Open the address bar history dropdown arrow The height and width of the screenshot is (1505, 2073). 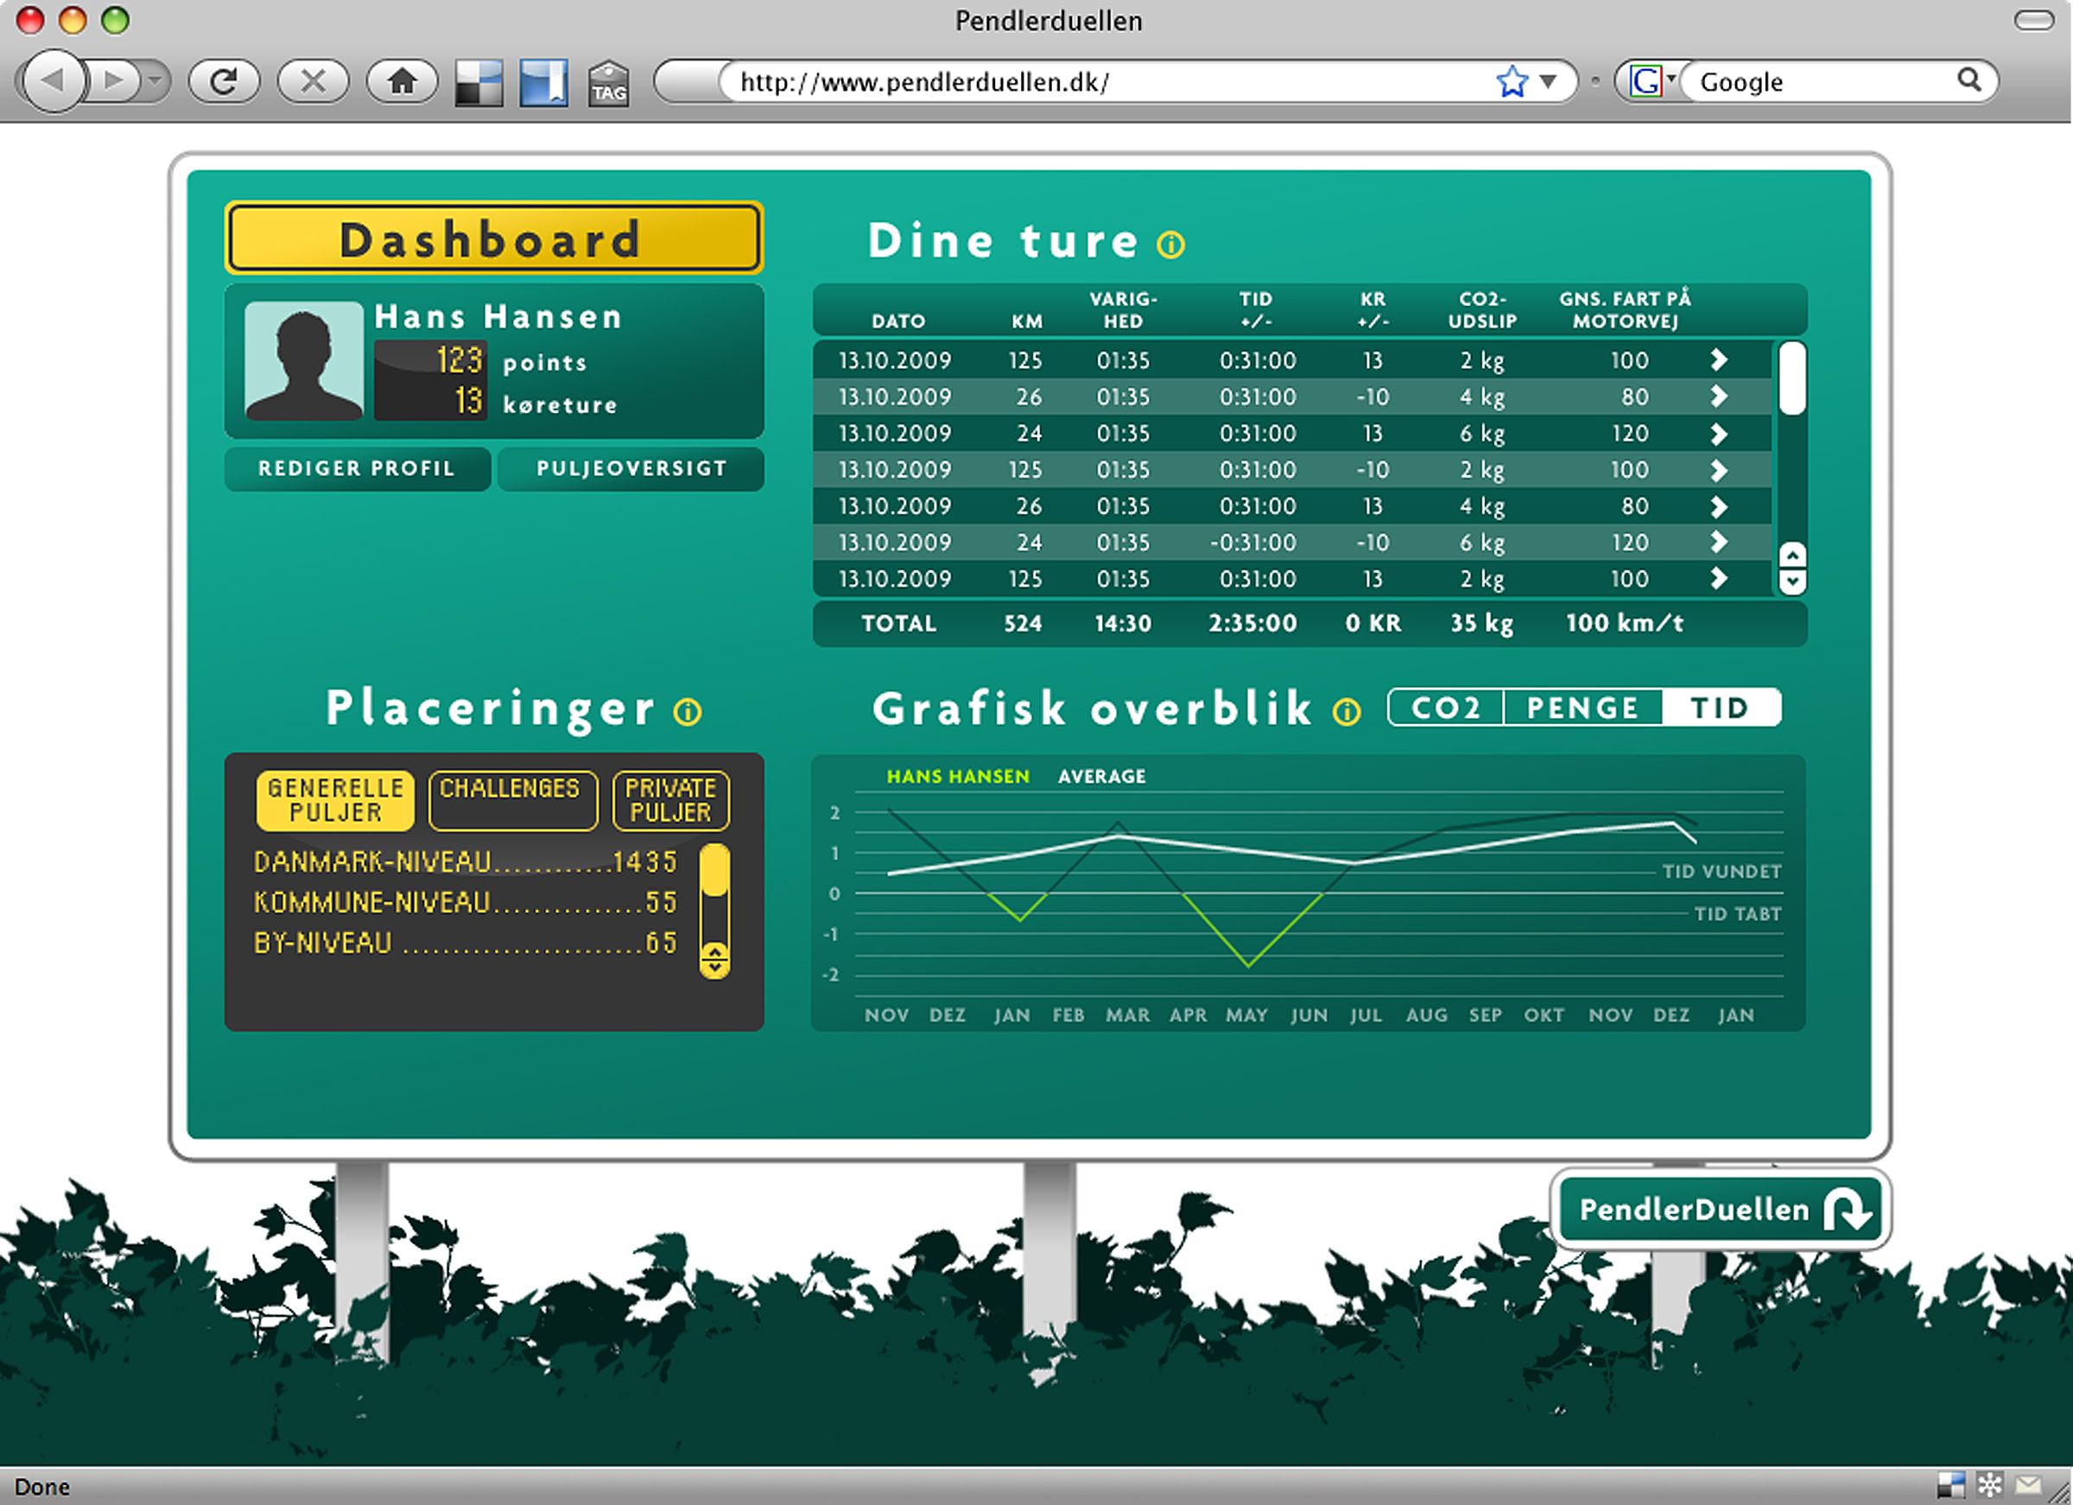pyautogui.click(x=1549, y=81)
